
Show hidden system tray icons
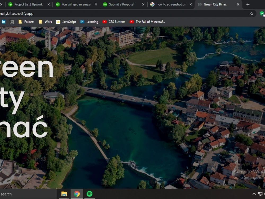point(254,194)
